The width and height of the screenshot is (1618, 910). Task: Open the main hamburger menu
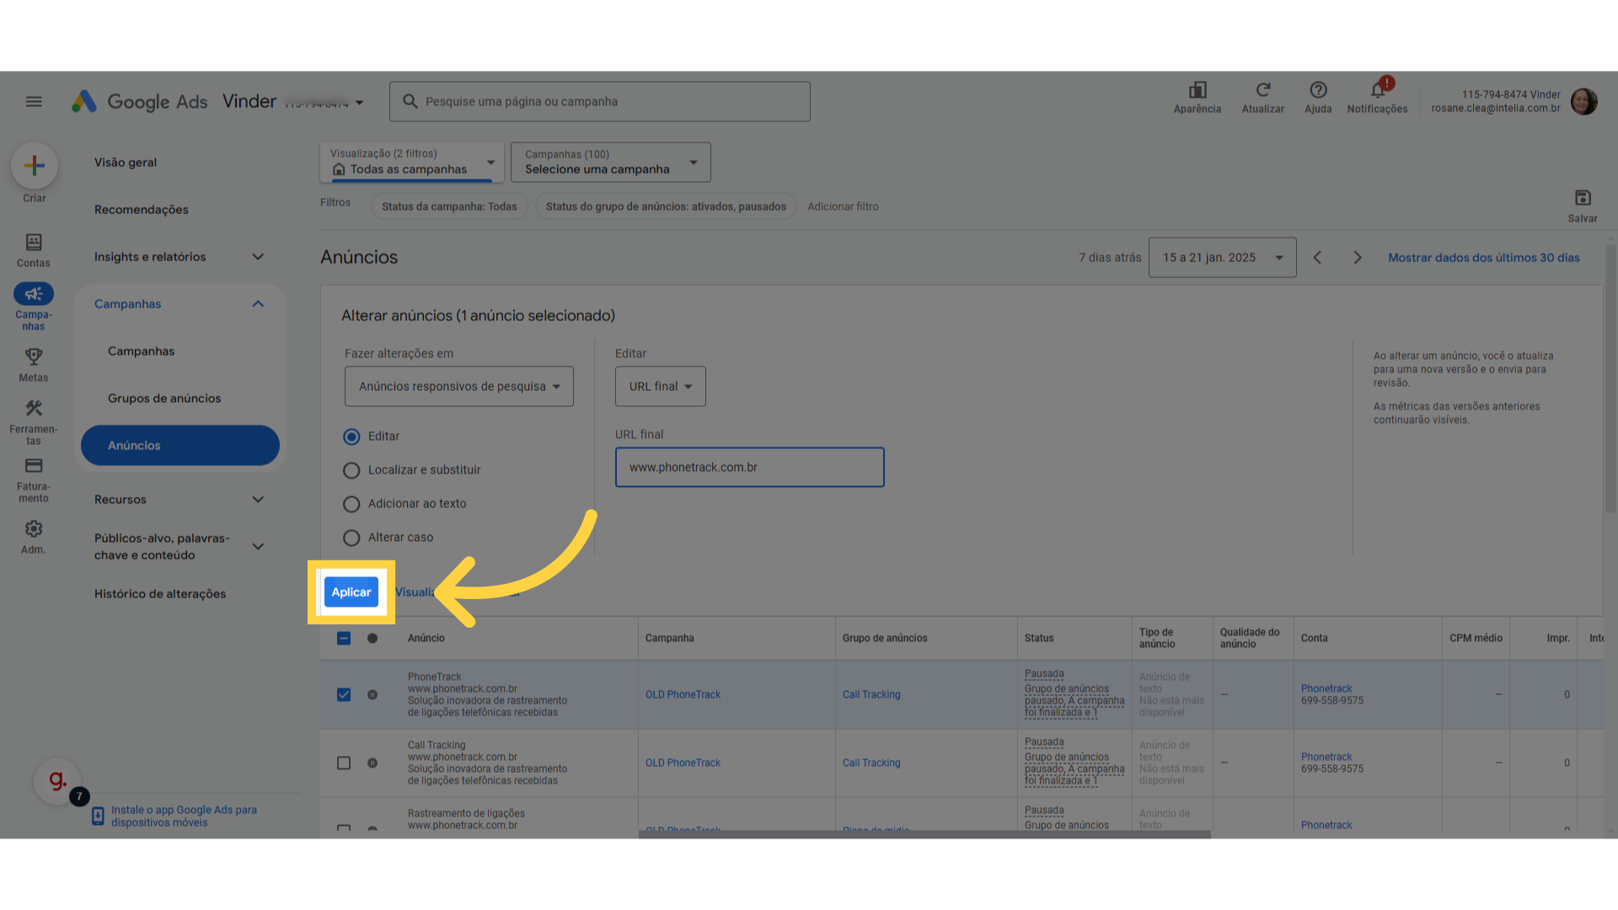pos(34,102)
